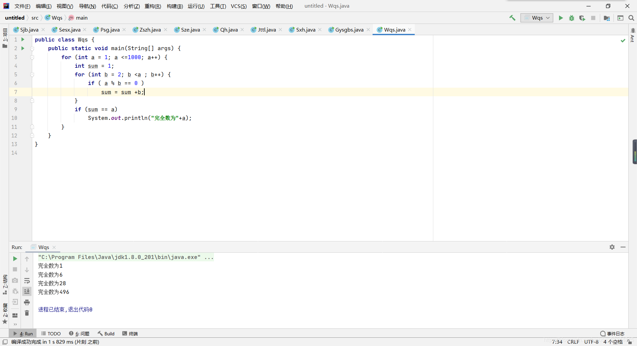Open the VCS(S) menu
This screenshot has height=346, width=637.
[239, 6]
